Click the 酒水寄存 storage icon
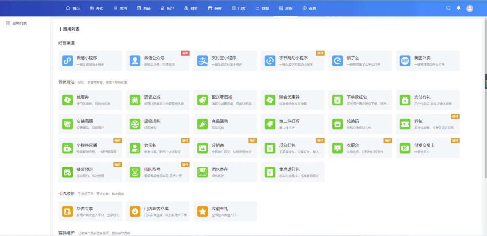487x236 pixels. pos(202,172)
